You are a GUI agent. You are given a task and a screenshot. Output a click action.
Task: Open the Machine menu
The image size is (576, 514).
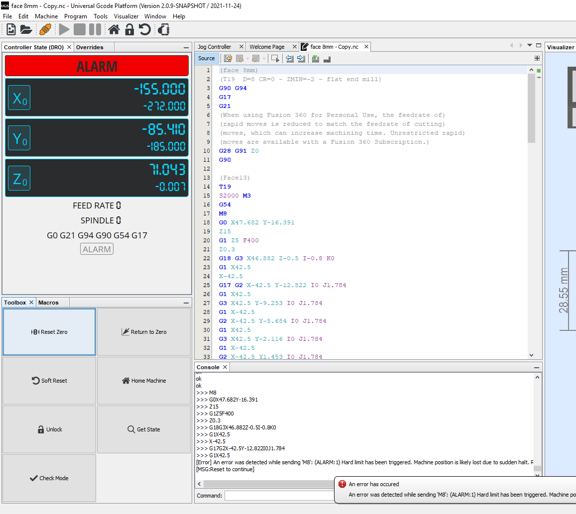click(46, 16)
